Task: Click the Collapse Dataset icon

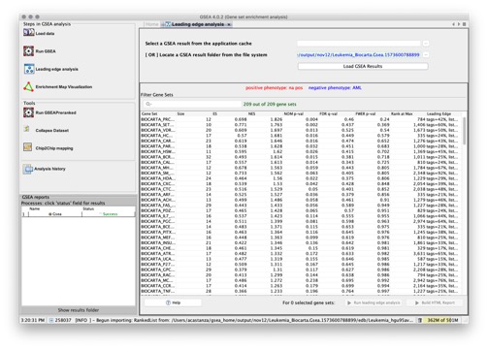Action: [x=27, y=129]
